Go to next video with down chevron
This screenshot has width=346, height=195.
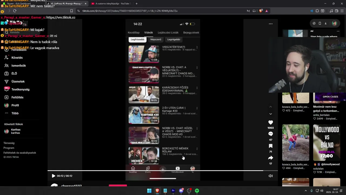tap(271, 114)
